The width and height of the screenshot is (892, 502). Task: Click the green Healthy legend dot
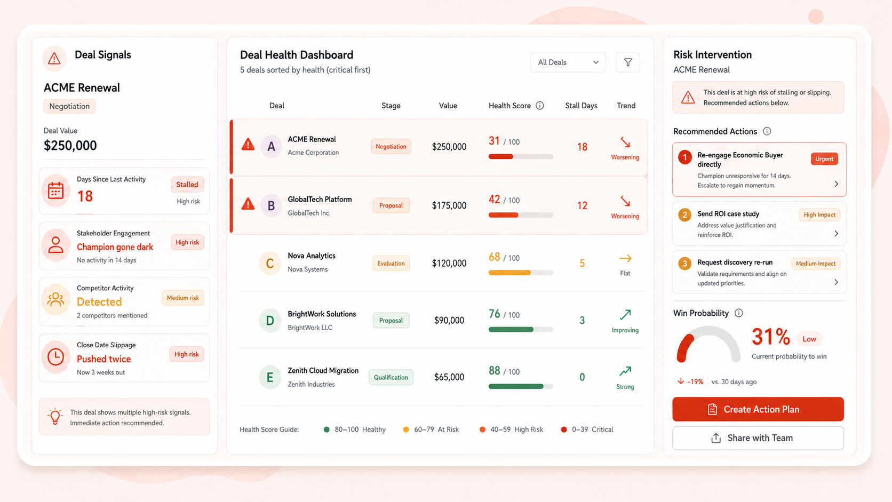point(326,429)
